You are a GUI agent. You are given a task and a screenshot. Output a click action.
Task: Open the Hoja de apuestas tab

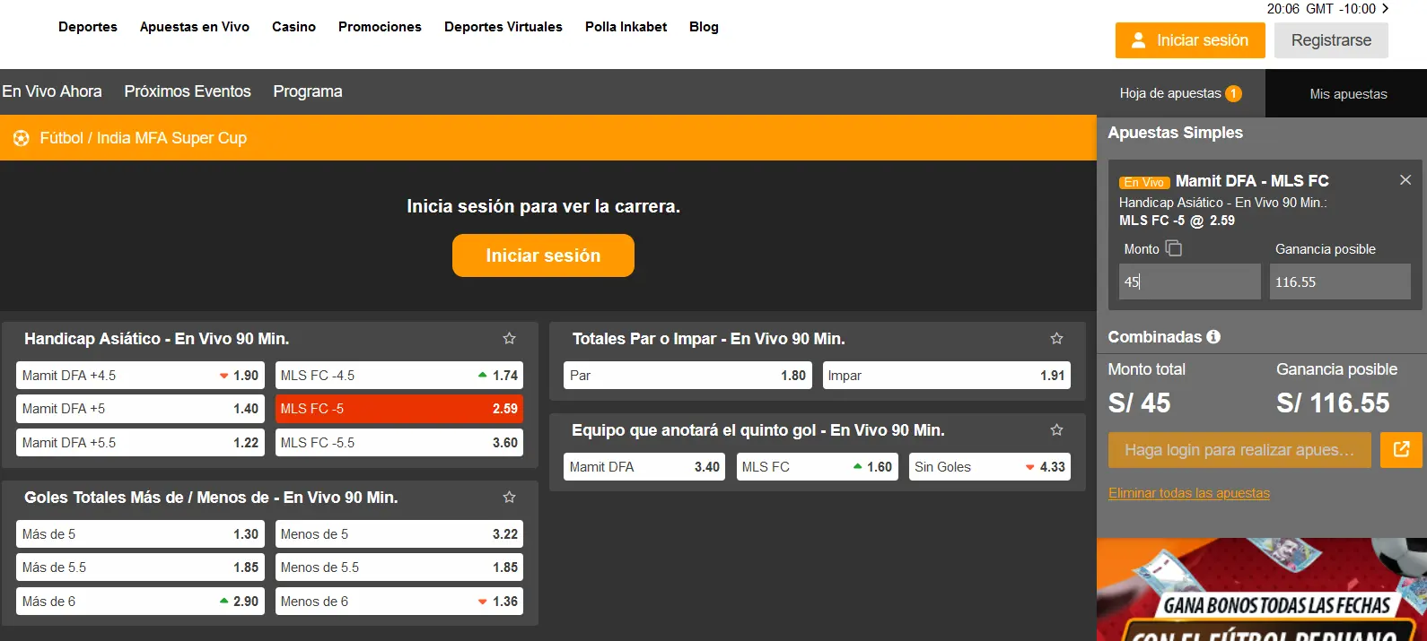(x=1180, y=93)
